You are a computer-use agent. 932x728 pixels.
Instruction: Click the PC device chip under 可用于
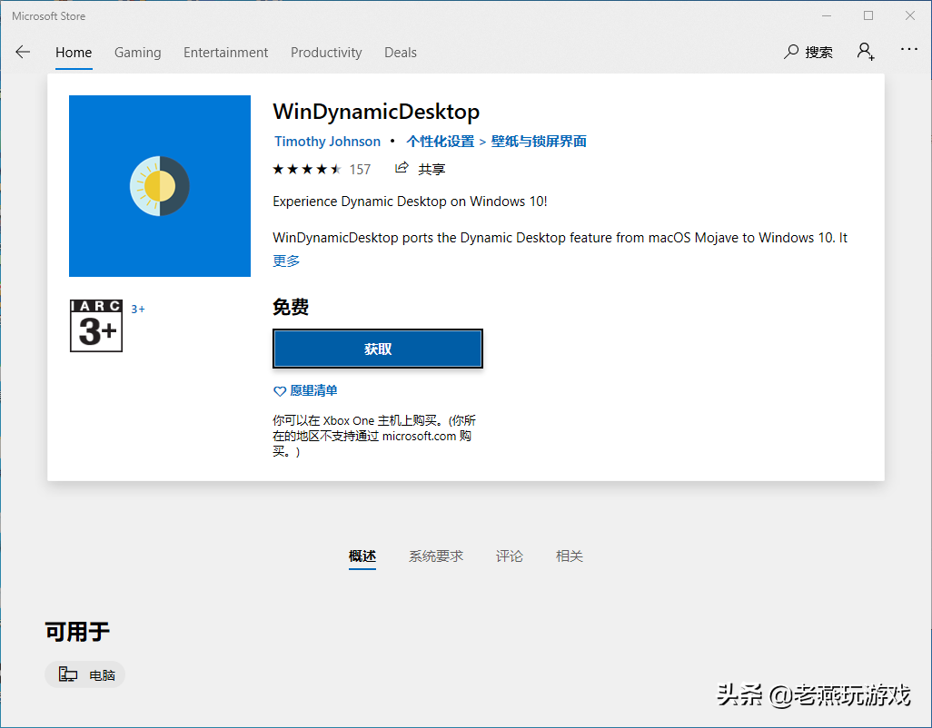[85, 674]
